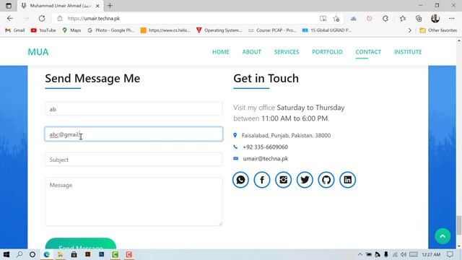
Task: Open the Facebook social icon
Action: [x=262, y=180]
